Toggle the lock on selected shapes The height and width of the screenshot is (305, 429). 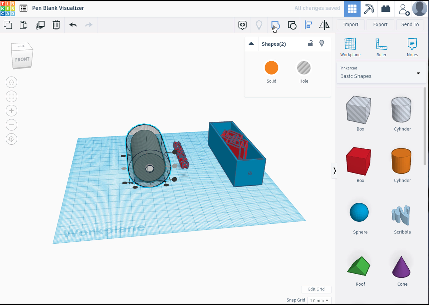click(310, 43)
